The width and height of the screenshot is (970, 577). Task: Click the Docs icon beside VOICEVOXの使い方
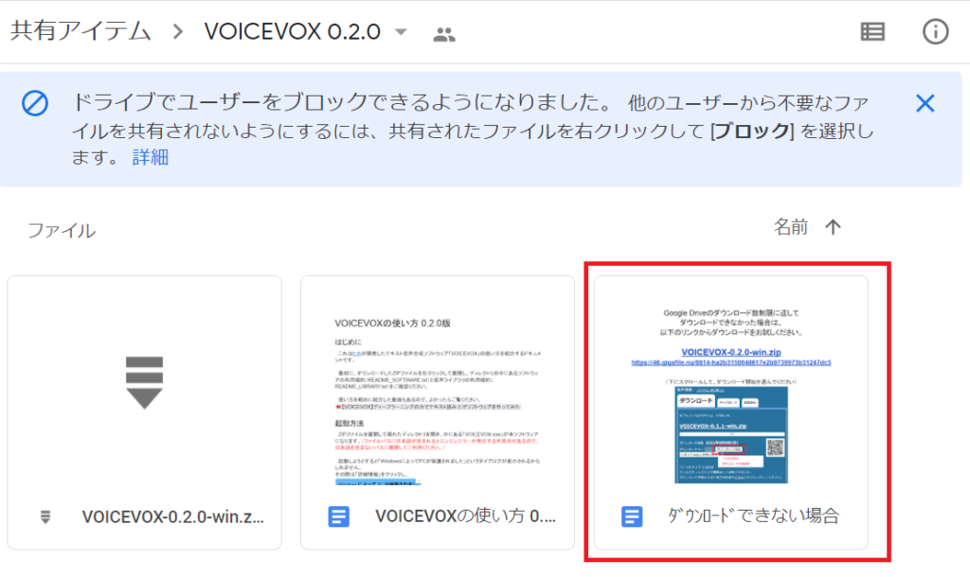[338, 516]
